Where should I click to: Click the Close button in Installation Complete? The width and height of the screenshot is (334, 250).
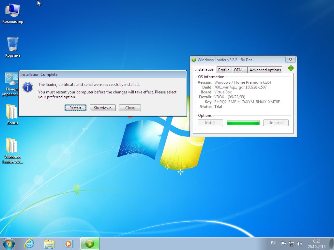click(130, 108)
